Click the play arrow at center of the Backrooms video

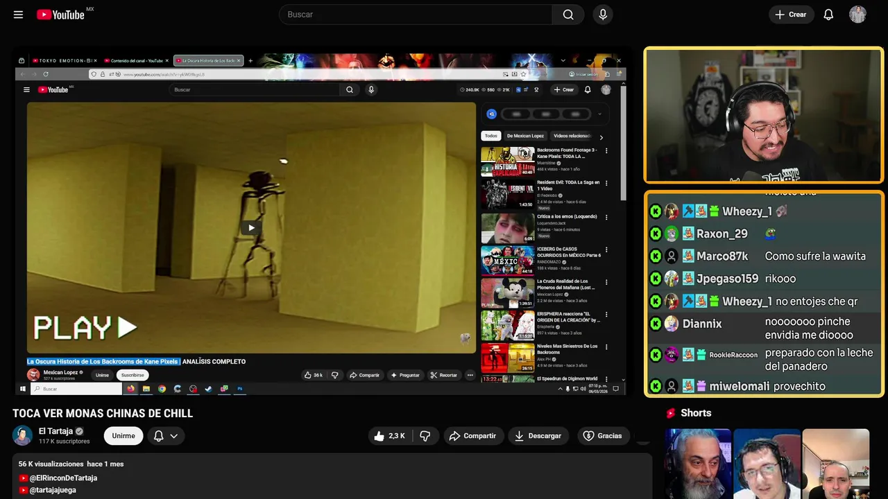point(251,228)
